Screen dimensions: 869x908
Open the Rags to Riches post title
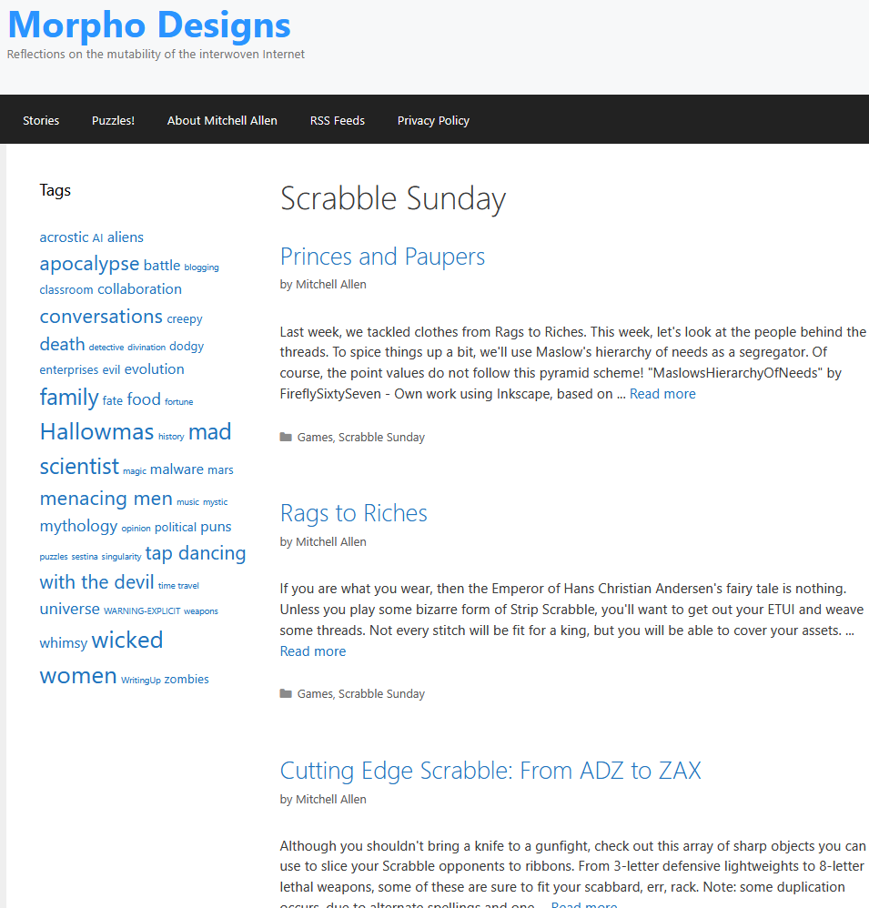[x=353, y=513]
